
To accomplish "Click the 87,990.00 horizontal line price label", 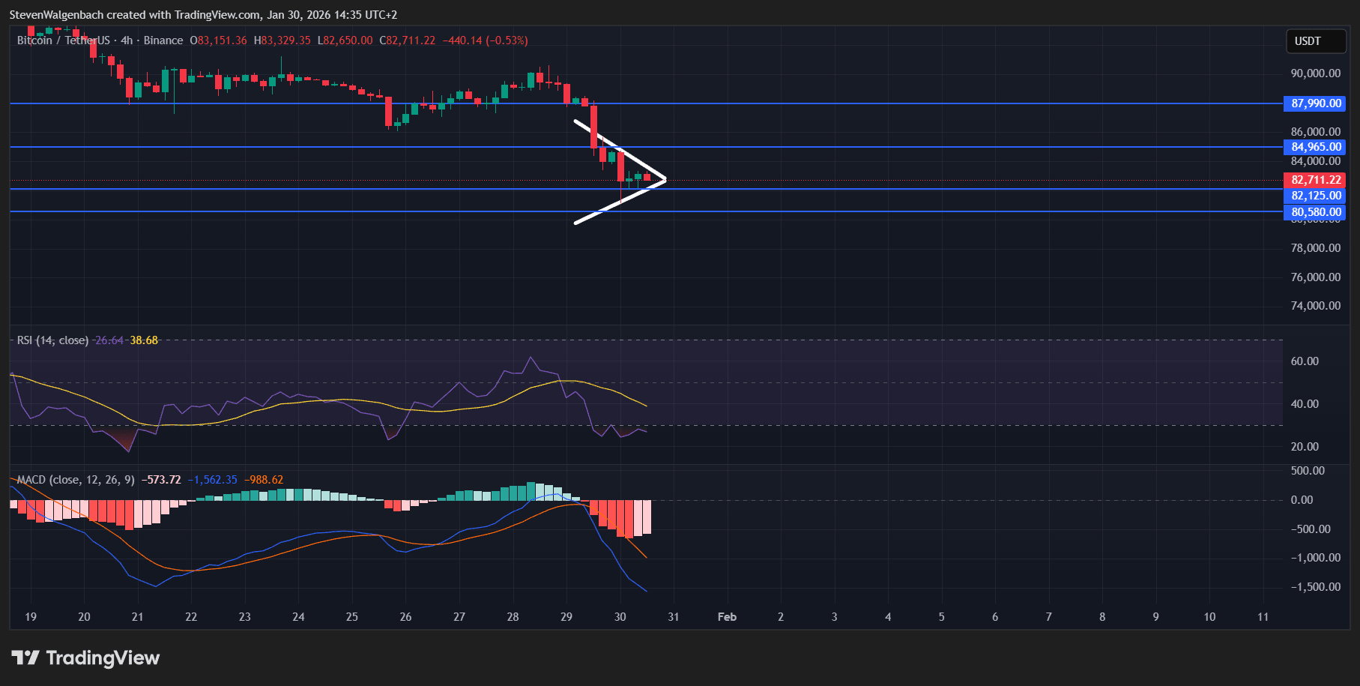I will pyautogui.click(x=1316, y=103).
